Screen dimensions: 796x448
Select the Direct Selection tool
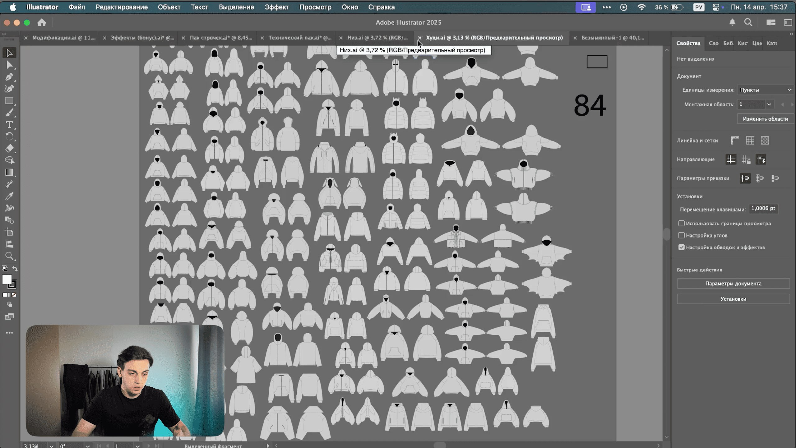[9, 65]
